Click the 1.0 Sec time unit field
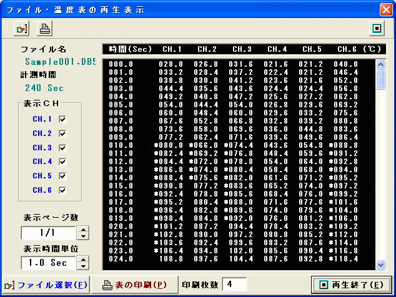 [49, 263]
